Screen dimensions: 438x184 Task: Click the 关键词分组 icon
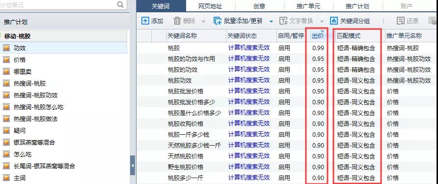(x=334, y=21)
